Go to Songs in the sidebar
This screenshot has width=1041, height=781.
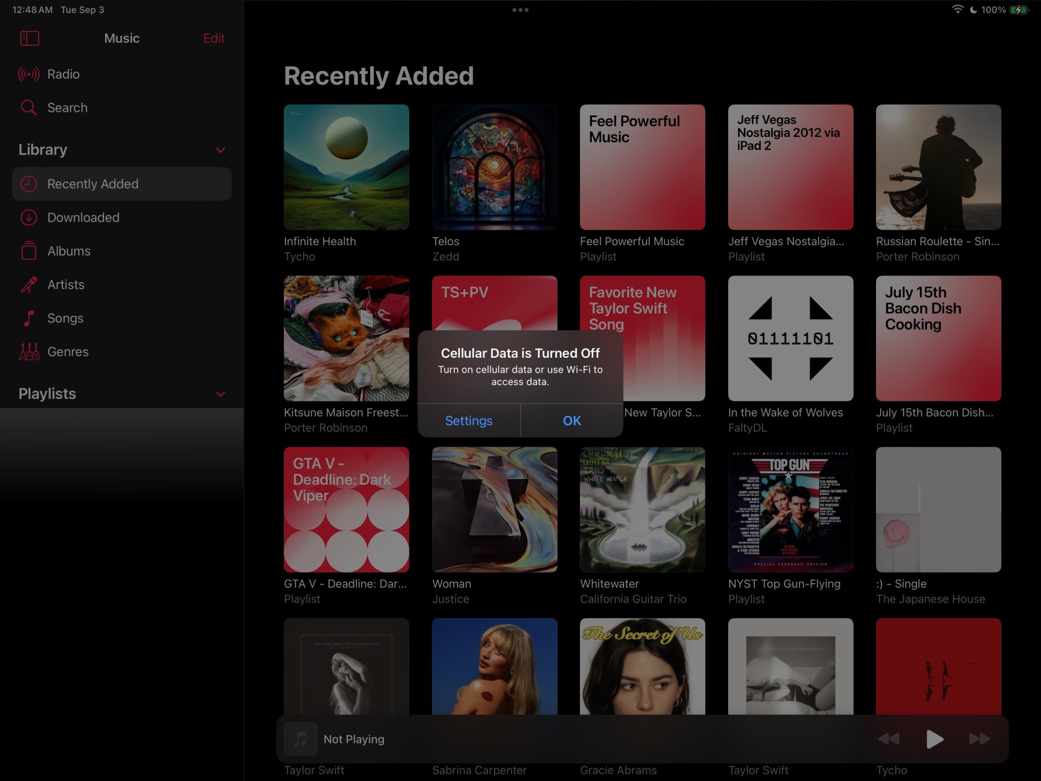coord(65,318)
